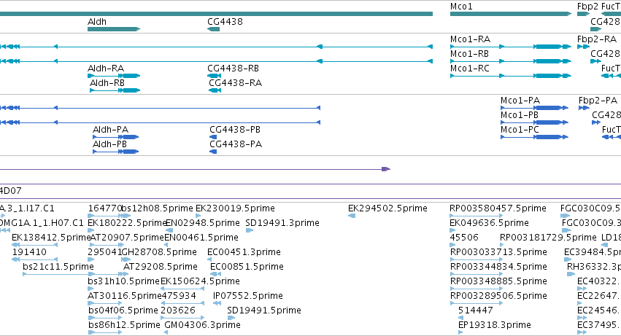Click the SD19491.3prime EST label

282,223
